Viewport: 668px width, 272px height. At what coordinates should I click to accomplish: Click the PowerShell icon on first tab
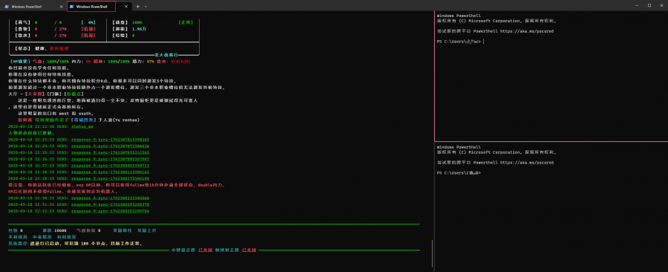tap(7, 7)
